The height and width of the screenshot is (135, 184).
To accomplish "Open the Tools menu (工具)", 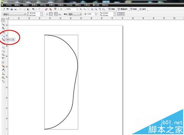I will tap(87, 5).
